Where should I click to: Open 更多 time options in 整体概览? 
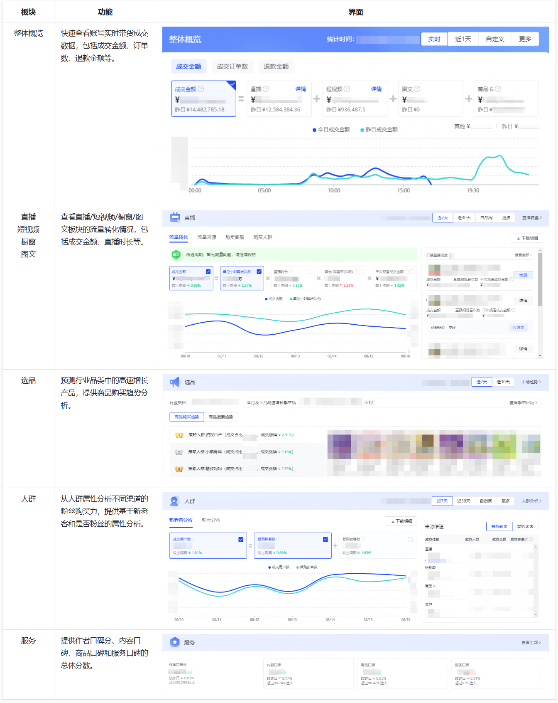(525, 39)
